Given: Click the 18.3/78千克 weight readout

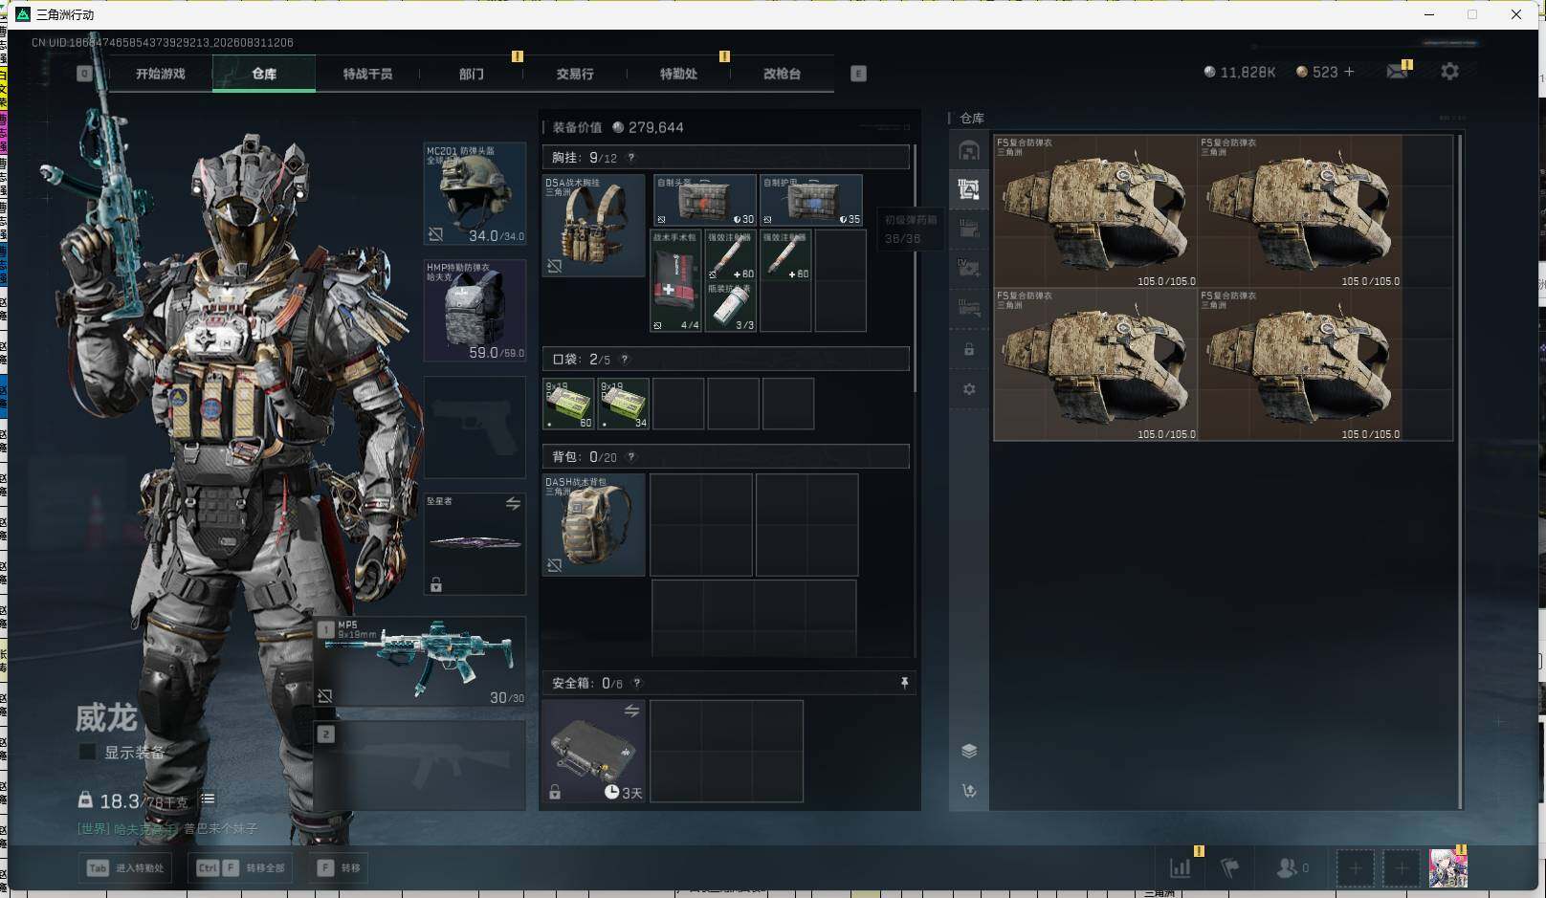Looking at the screenshot, I should (134, 800).
